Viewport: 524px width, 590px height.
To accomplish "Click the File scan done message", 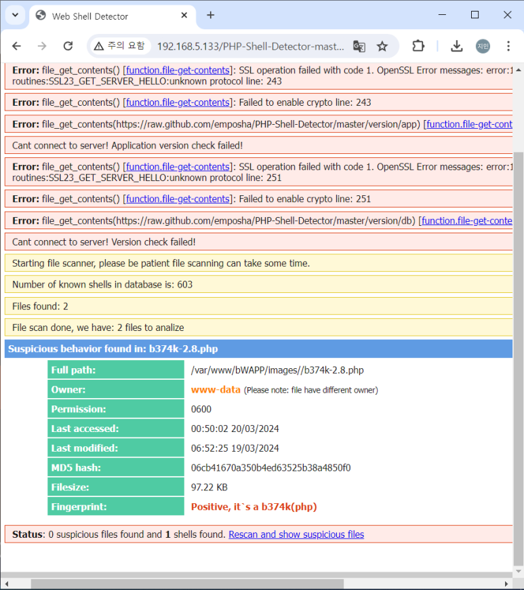I will point(258,328).
